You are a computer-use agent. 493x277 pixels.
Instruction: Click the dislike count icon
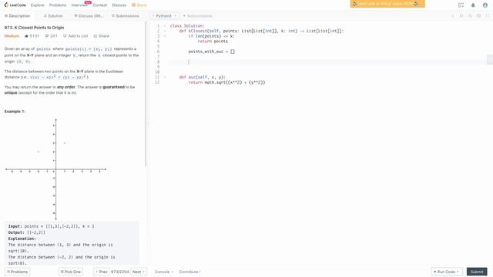point(46,36)
